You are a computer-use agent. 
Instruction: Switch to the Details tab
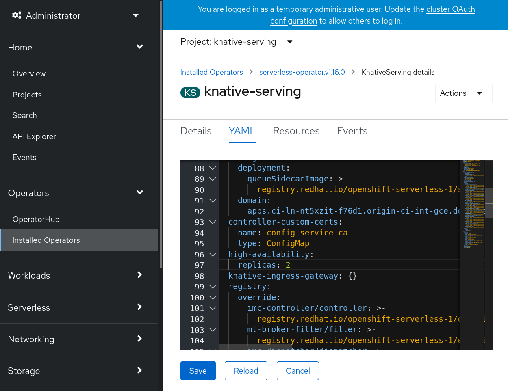(x=196, y=131)
